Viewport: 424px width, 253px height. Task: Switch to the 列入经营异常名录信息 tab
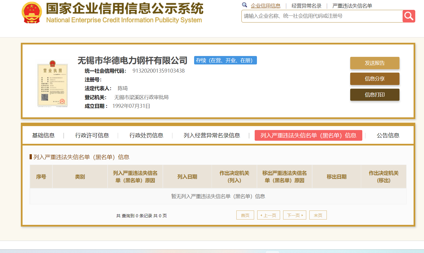(212, 135)
